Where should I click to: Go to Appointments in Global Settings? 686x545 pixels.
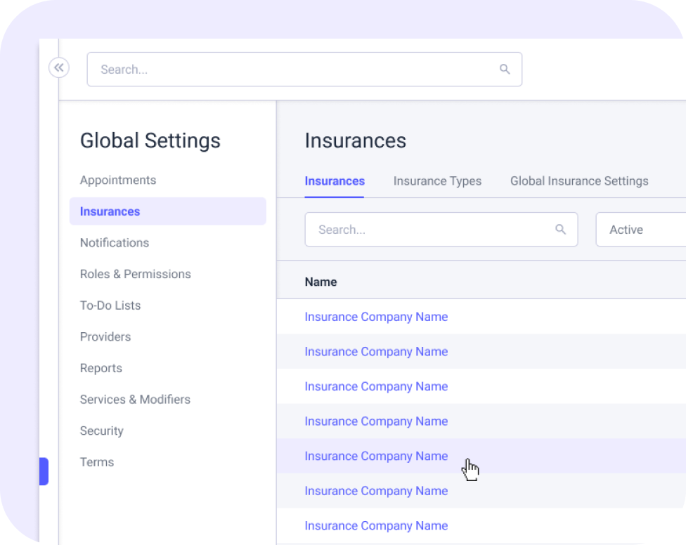pyautogui.click(x=118, y=180)
